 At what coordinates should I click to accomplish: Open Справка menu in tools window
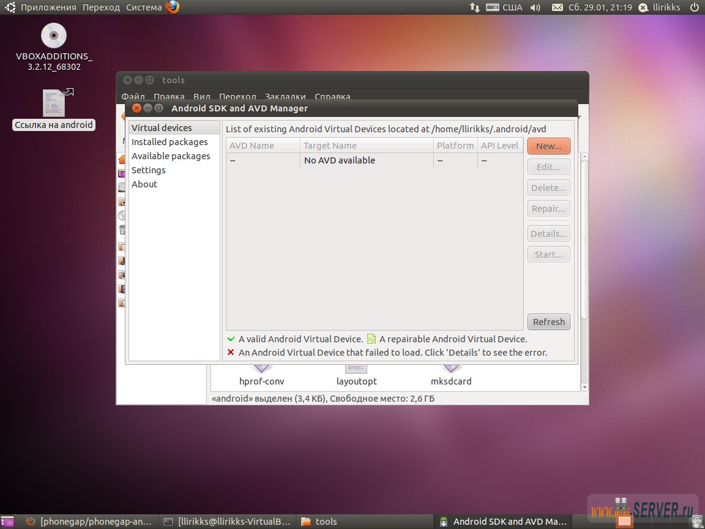[332, 97]
